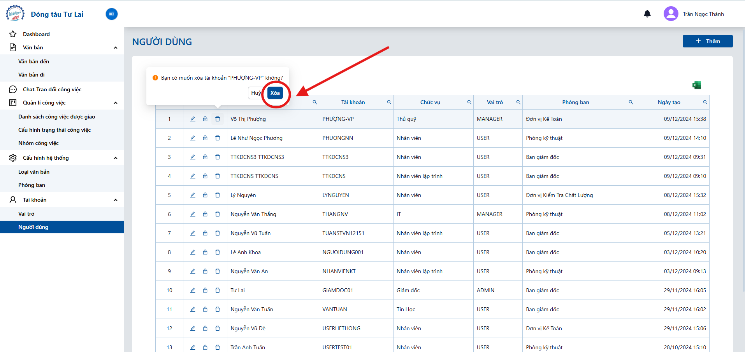Click the GIAMDOC01 account cell
Screen dimensions: 745x352
[356, 290]
